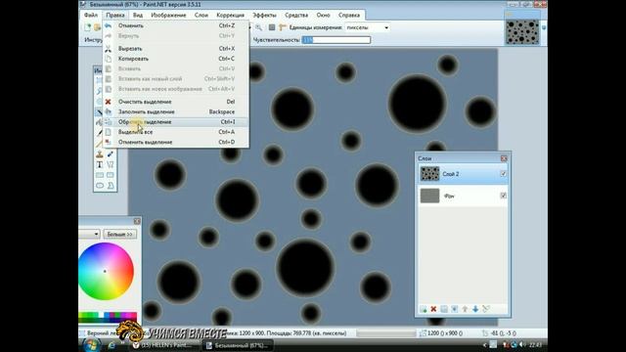The width and height of the screenshot is (626, 352).
Task: Close the Colors panel
Action: coord(137,221)
